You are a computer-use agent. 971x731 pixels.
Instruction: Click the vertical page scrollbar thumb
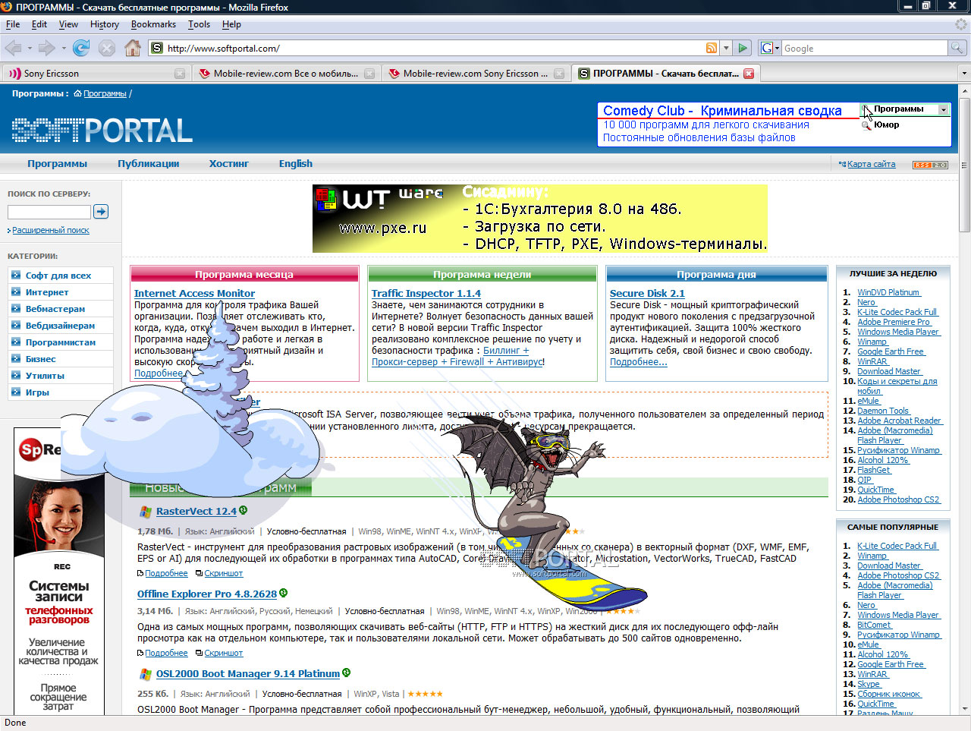(x=965, y=164)
